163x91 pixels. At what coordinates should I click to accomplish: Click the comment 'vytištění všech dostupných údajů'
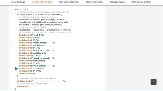point(45,33)
